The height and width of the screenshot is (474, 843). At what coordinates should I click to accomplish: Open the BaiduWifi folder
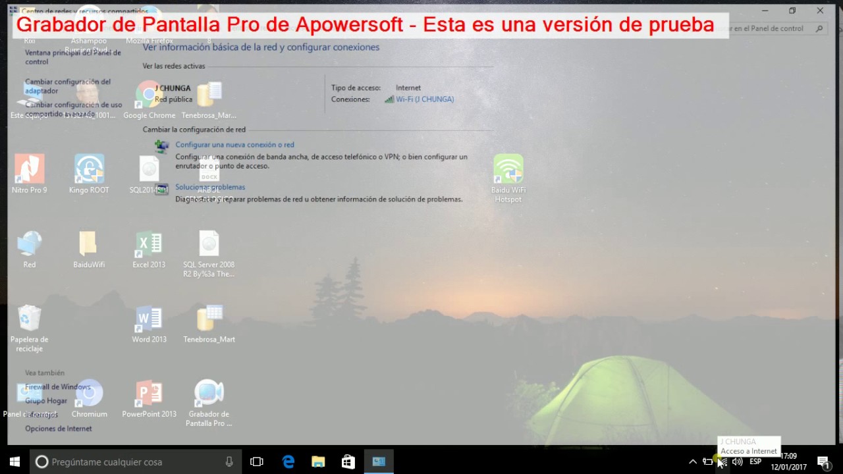click(89, 249)
